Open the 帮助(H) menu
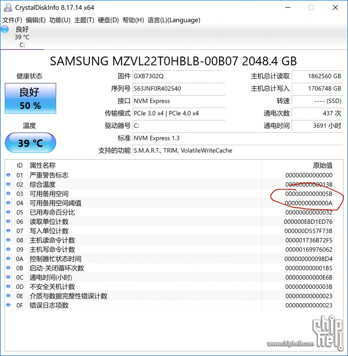Viewport: 348px width, 356px height. [133, 20]
